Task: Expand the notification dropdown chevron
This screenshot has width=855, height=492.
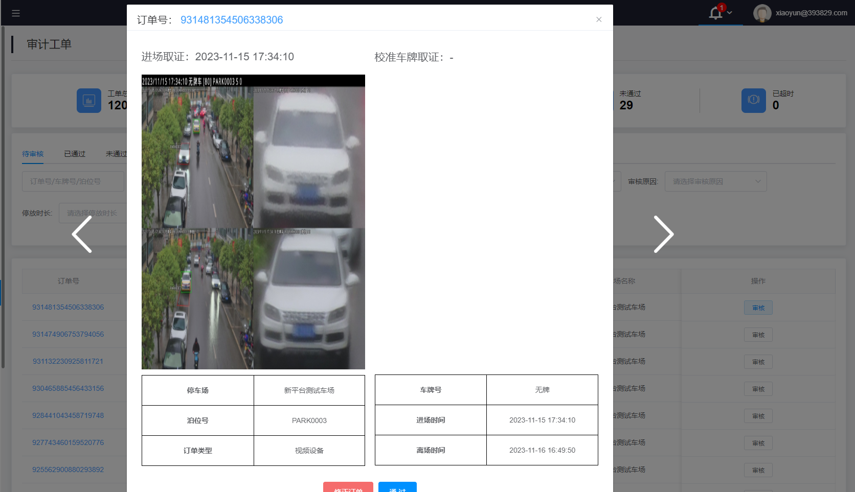Action: [730, 13]
